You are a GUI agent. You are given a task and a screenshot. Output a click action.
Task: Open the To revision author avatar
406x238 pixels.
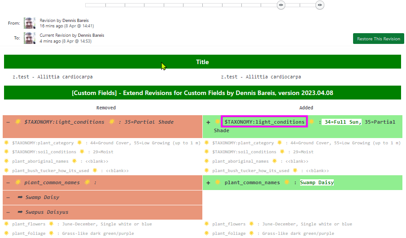(x=30, y=38)
